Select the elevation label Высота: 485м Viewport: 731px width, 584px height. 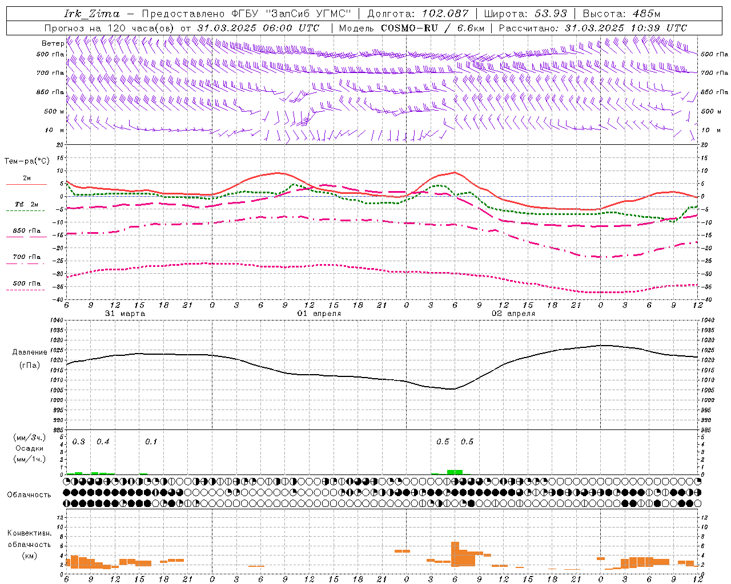tap(621, 14)
